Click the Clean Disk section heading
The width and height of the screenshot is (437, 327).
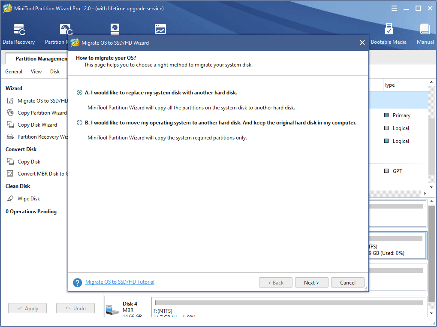[18, 186]
